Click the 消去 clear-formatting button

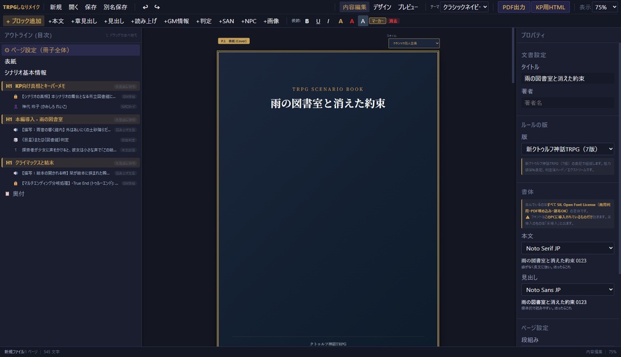tap(393, 21)
